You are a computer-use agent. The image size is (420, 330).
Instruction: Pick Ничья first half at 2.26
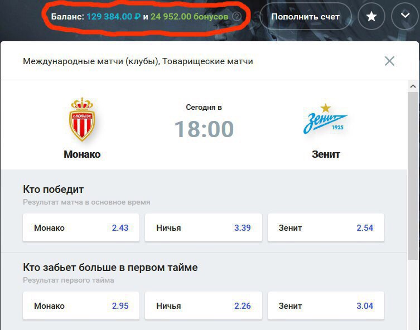(203, 305)
